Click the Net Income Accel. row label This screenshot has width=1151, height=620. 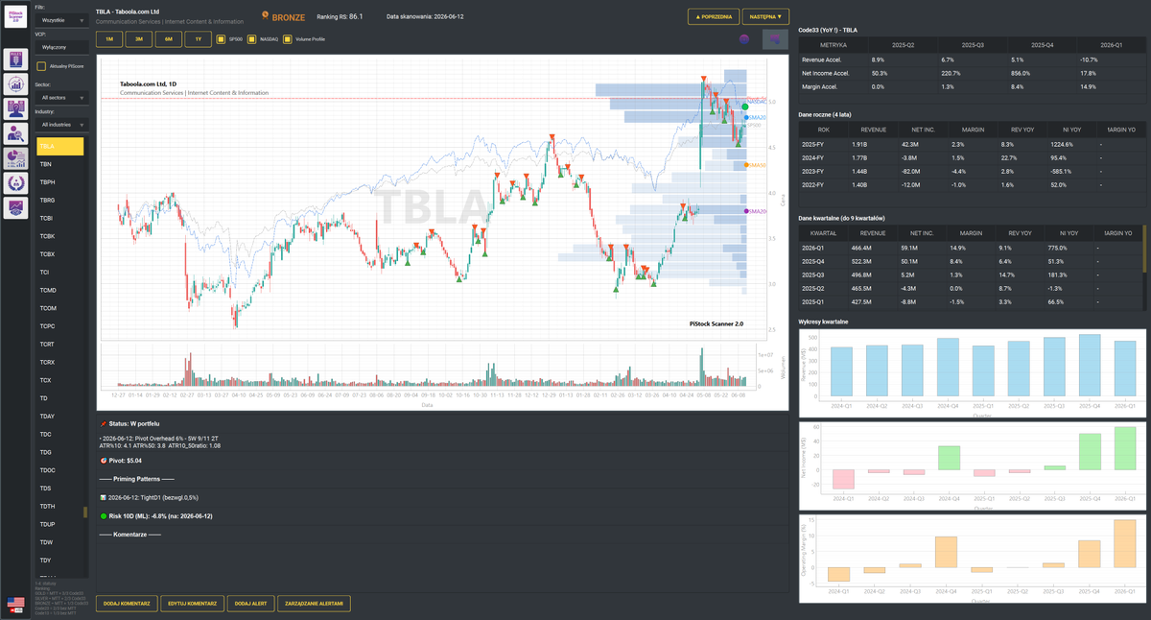826,73
